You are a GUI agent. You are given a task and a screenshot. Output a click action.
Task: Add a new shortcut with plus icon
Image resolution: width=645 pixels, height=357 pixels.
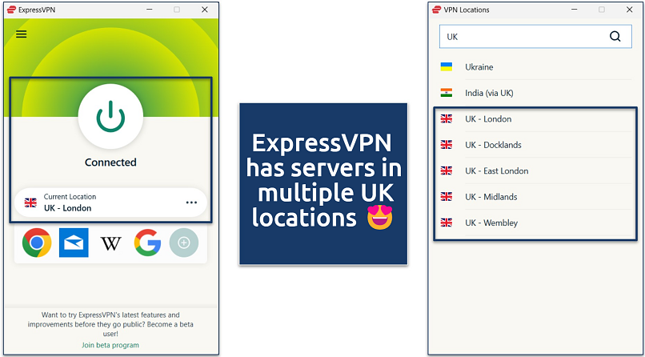click(183, 243)
